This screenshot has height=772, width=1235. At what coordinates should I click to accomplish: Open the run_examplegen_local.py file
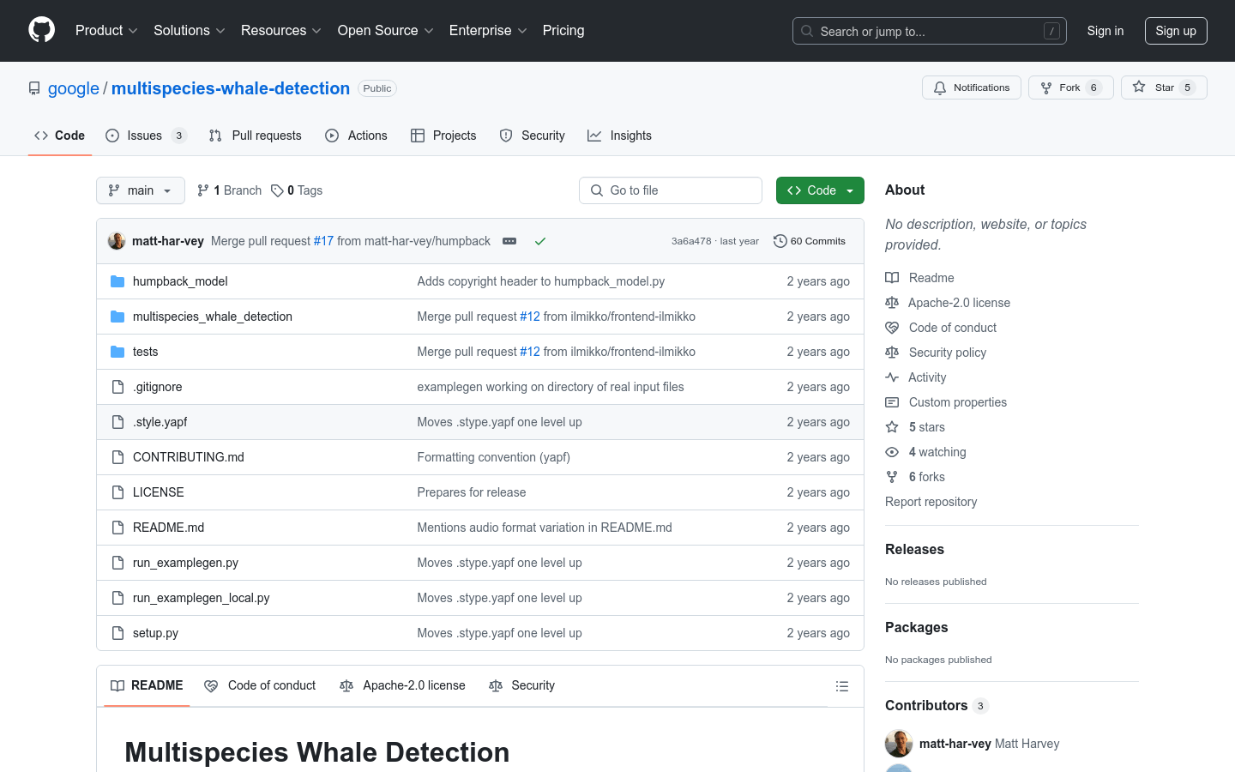202,598
